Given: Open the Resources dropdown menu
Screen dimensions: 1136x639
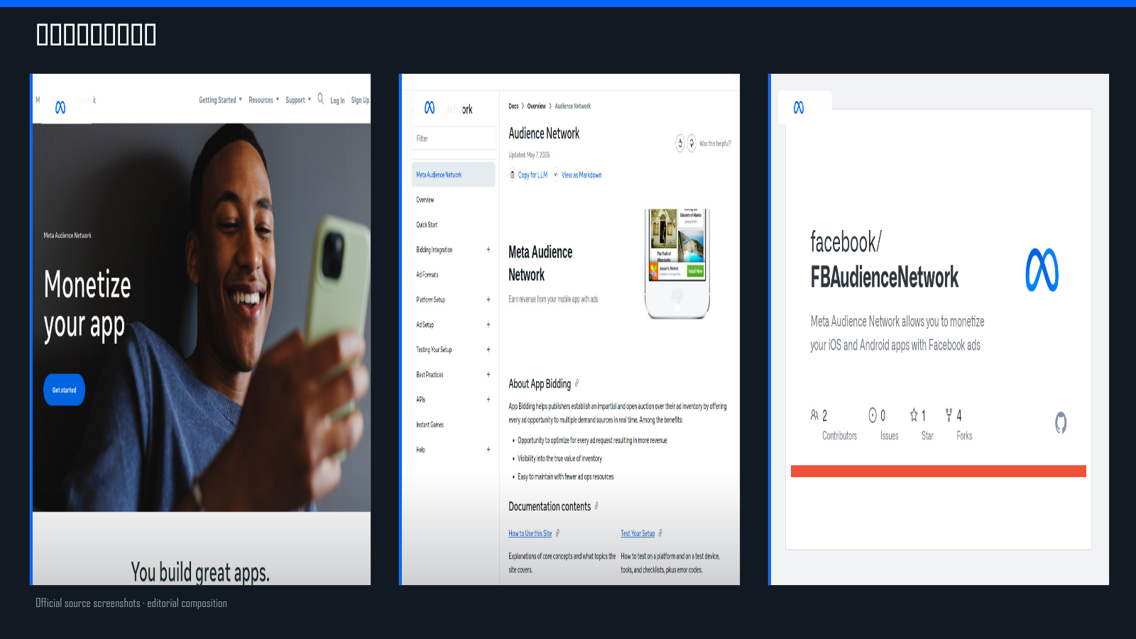Looking at the screenshot, I should point(263,100).
